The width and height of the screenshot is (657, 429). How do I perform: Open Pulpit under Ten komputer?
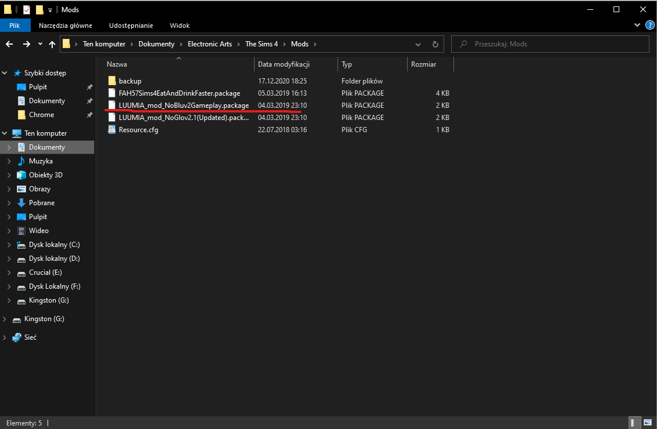coord(38,217)
